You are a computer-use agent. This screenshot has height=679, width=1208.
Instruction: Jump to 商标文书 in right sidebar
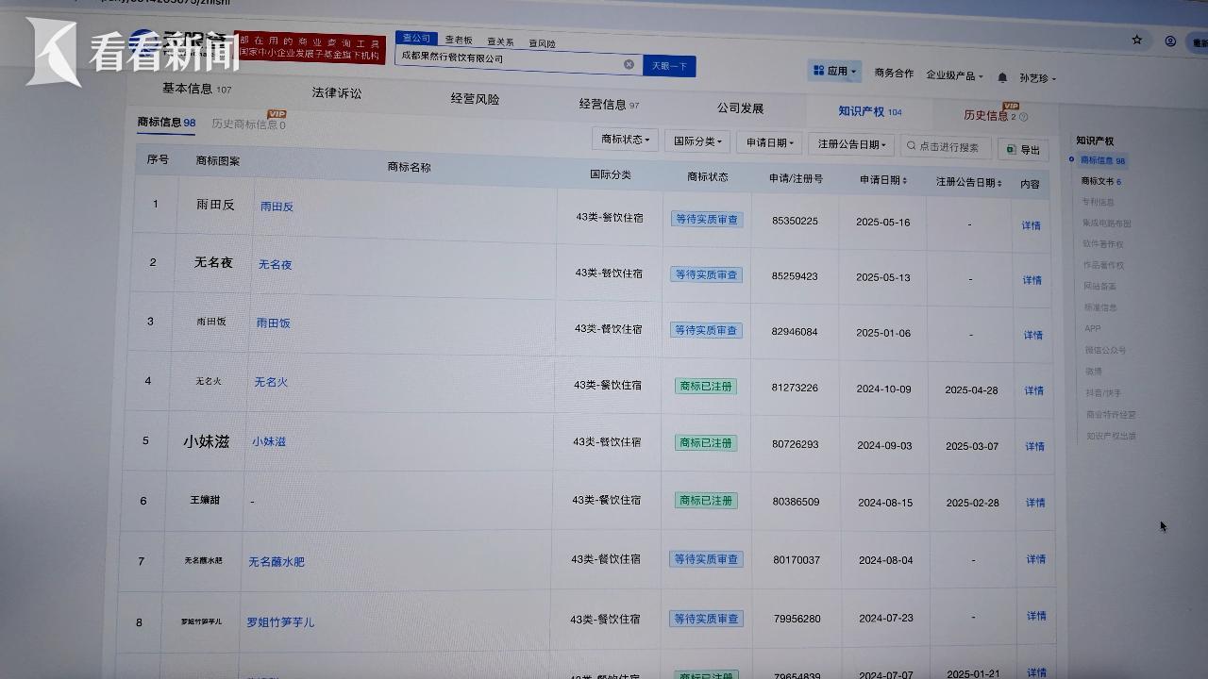click(x=1100, y=181)
